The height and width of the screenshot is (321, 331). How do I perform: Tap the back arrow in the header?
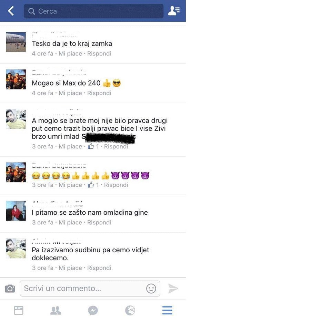[11, 11]
